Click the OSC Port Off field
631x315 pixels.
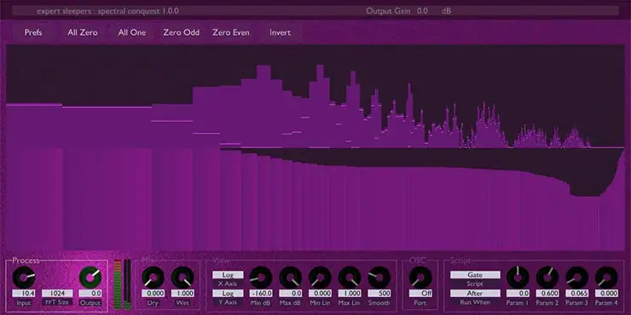click(420, 294)
